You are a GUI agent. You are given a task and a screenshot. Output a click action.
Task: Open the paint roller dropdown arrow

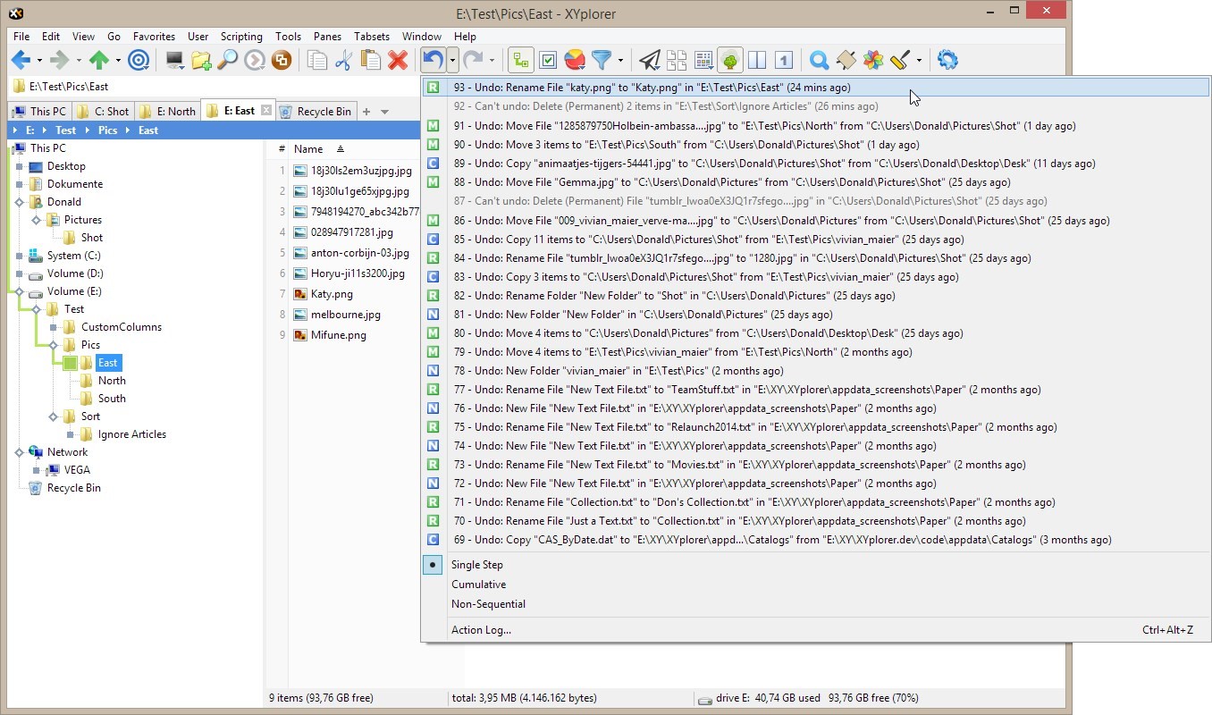coord(919,61)
